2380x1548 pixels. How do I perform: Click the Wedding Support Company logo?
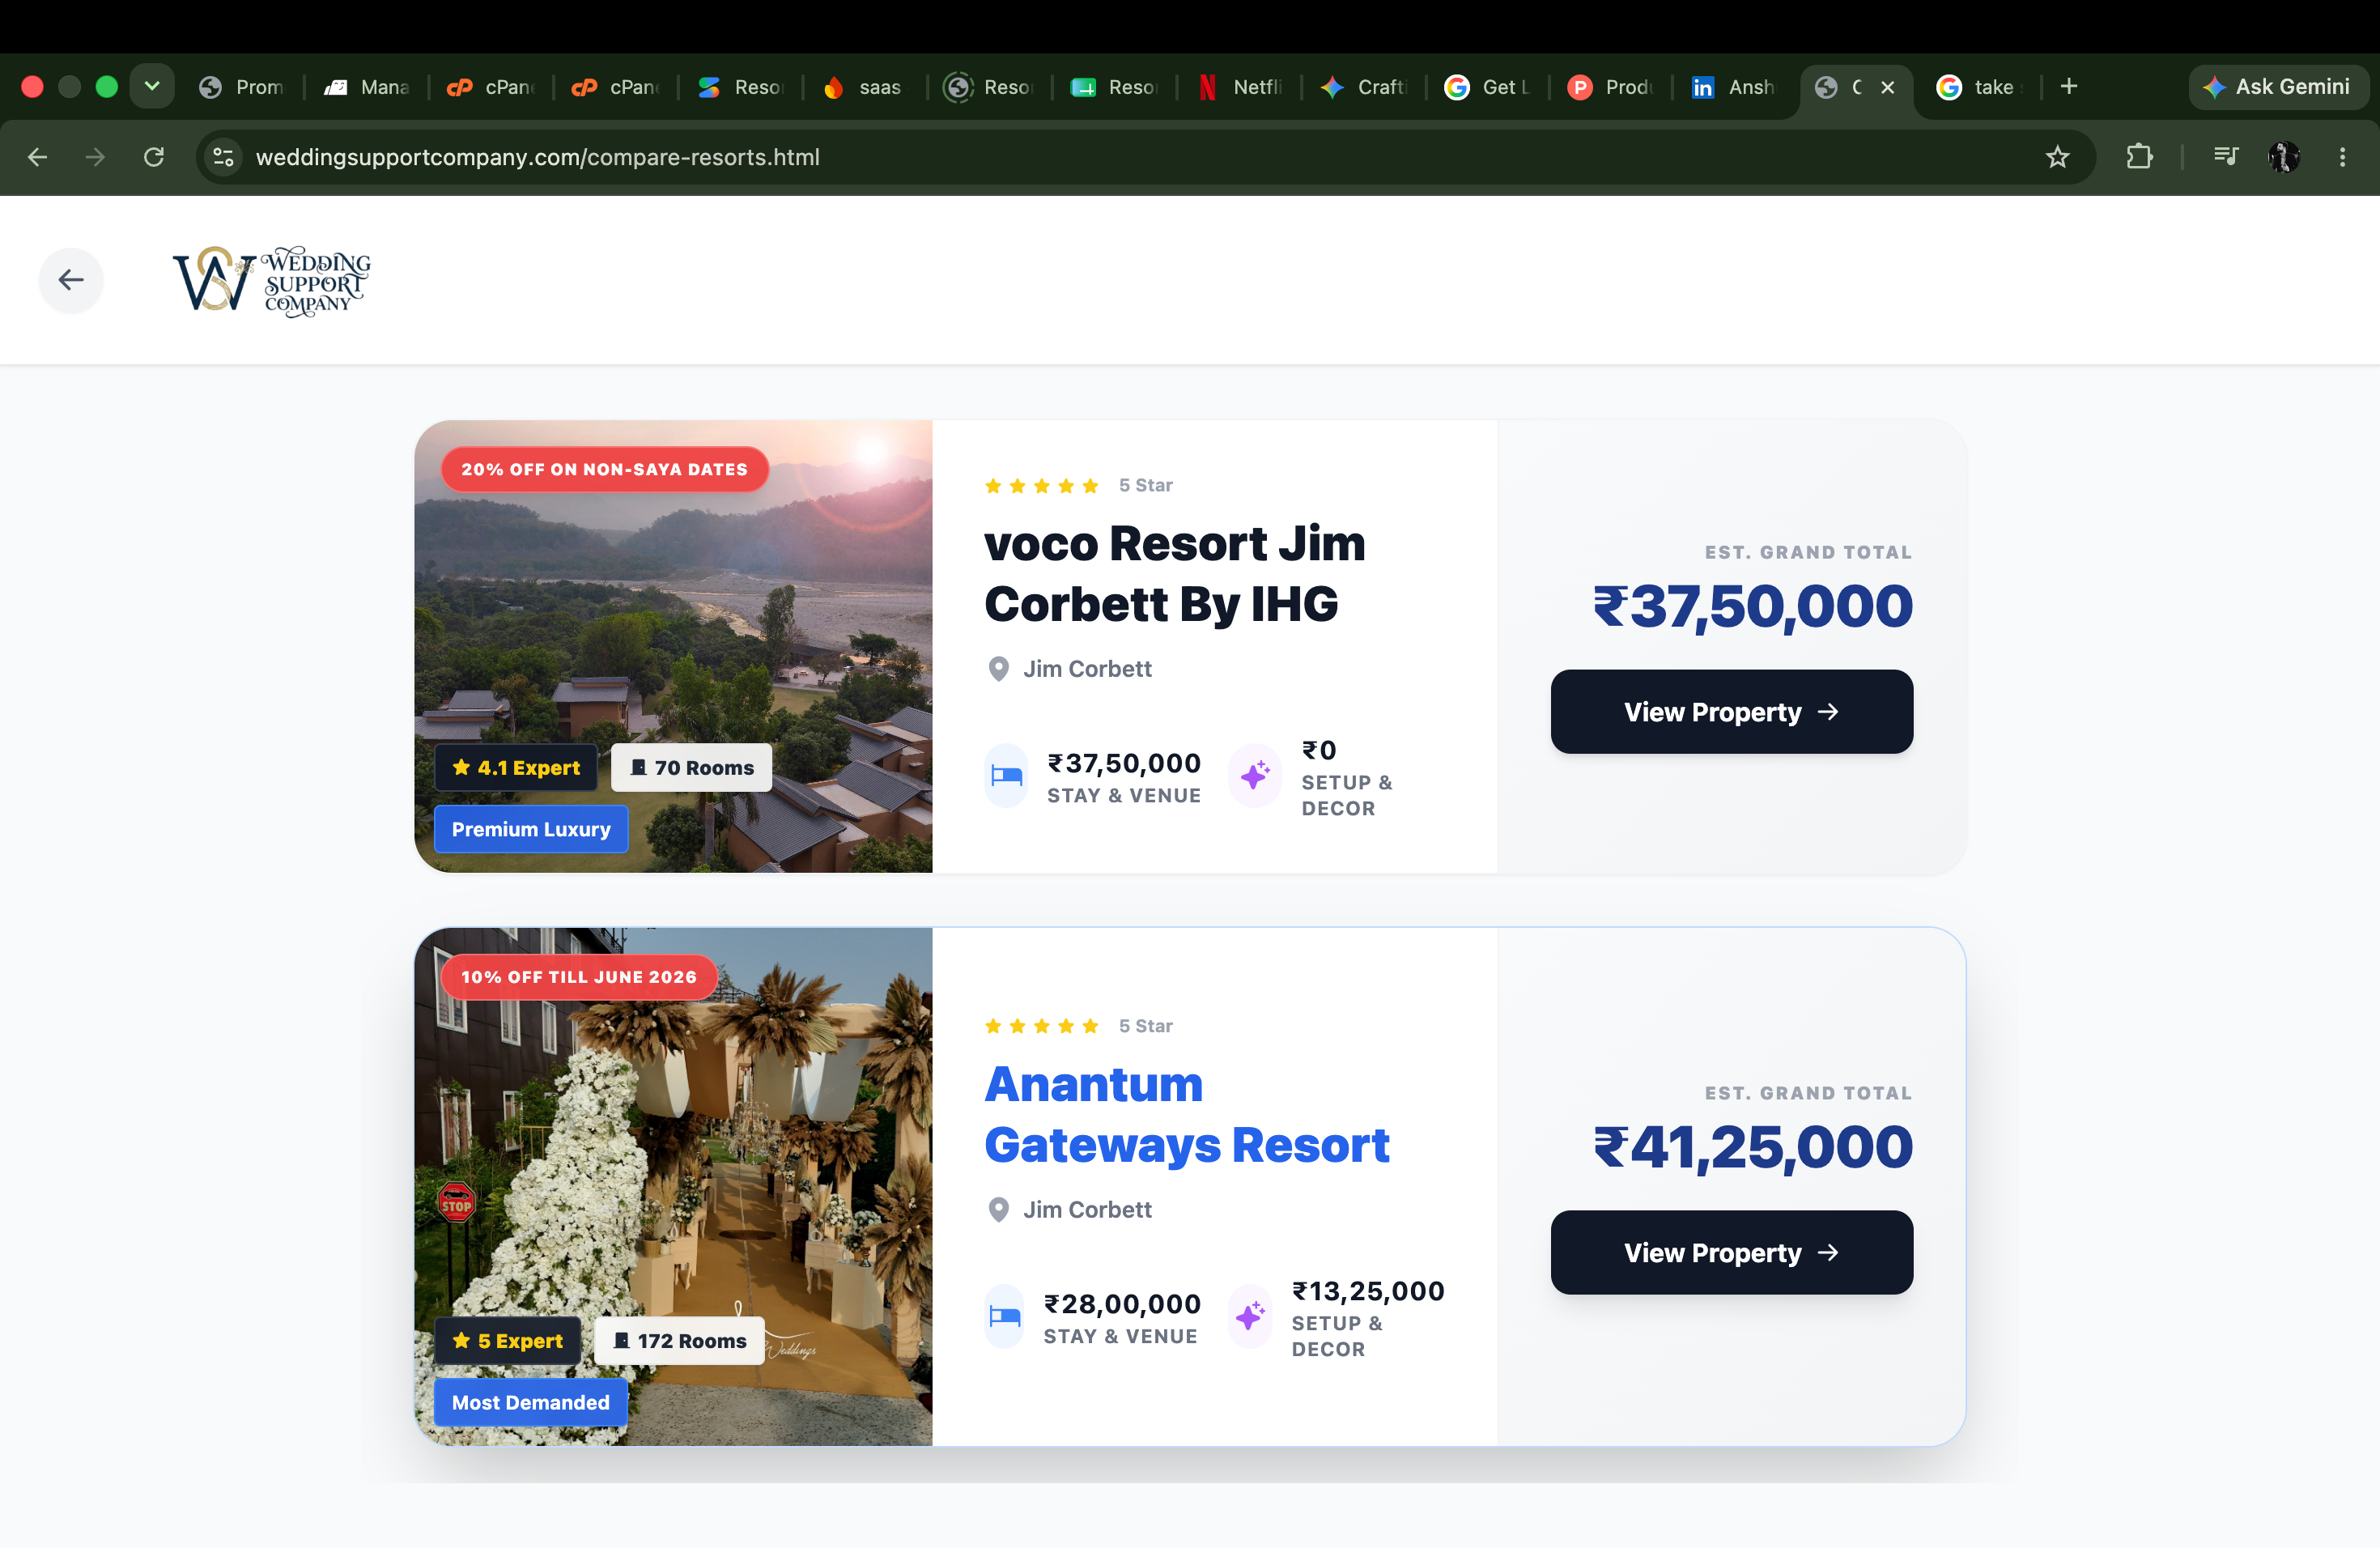click(271, 281)
